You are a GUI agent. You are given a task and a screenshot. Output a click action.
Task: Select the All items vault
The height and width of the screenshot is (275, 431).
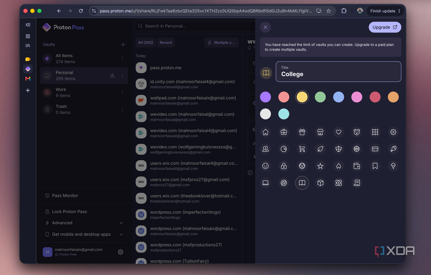(84, 59)
